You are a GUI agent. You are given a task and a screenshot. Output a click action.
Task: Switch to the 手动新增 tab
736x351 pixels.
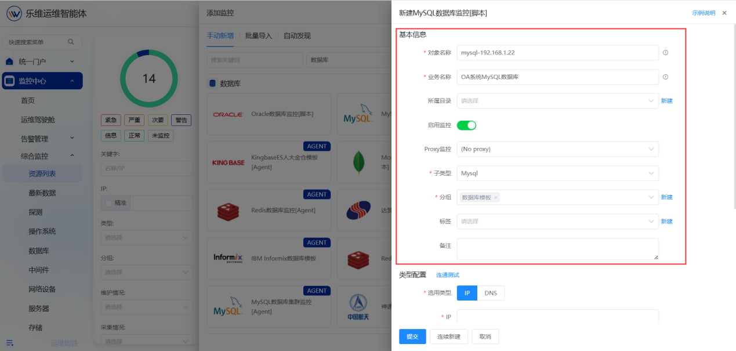coord(220,35)
